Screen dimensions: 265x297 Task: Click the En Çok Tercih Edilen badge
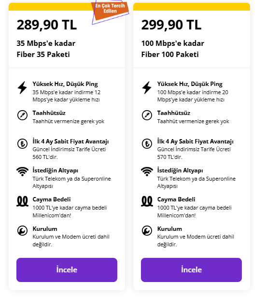point(111,11)
